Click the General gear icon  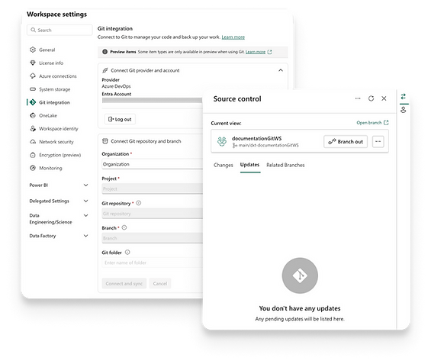click(x=33, y=50)
